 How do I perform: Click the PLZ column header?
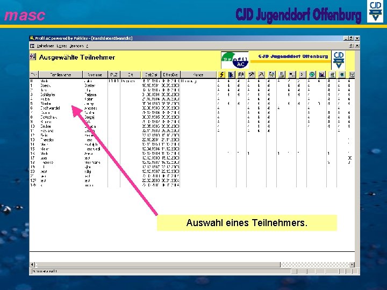tap(114, 75)
